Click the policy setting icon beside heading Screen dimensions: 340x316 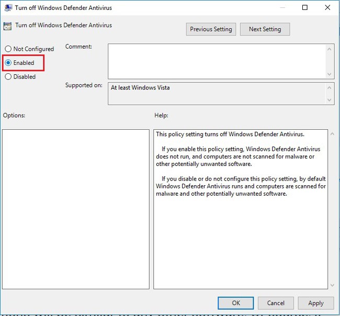tap(7, 26)
